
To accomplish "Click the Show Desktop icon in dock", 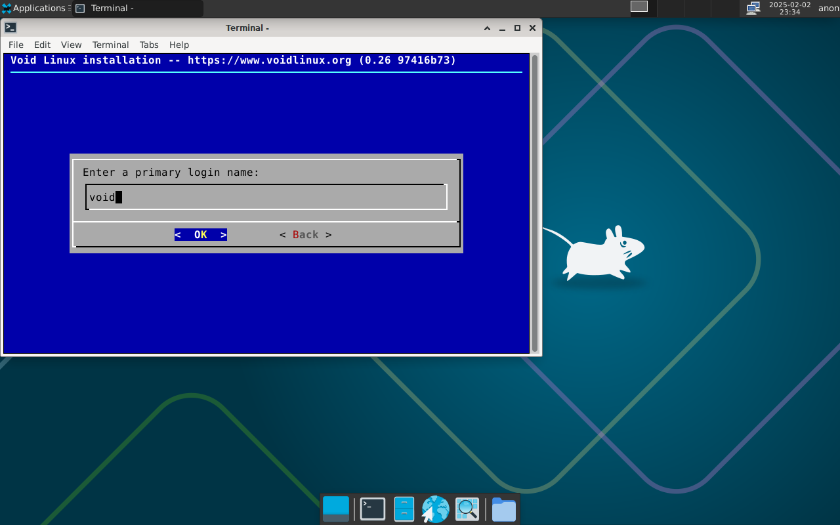I will click(x=336, y=509).
